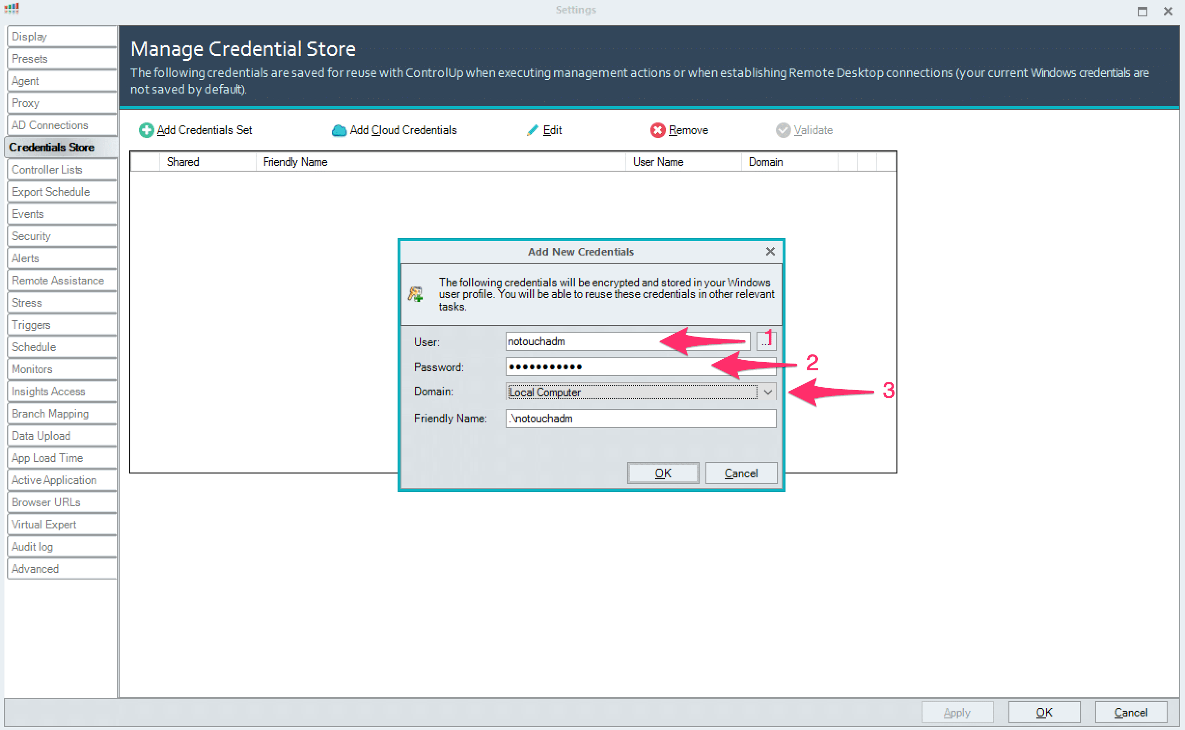Screen dimensions: 1185x730
Task: Click Apply in the Settings window footer
Action: [x=957, y=712]
